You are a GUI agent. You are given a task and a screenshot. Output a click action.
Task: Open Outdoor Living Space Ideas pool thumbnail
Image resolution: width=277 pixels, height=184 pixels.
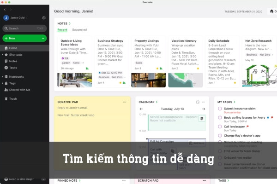74,80
